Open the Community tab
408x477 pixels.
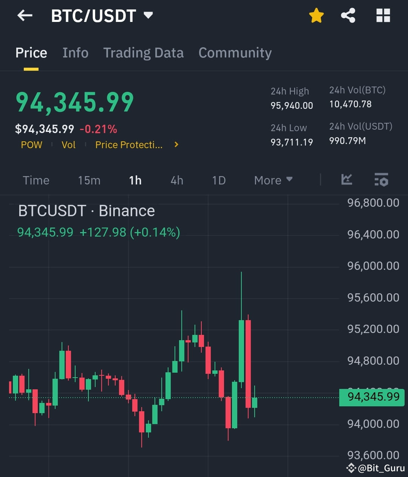[x=235, y=53]
